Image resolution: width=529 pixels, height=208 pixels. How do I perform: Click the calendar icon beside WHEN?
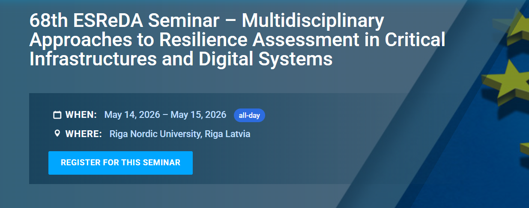57,115
